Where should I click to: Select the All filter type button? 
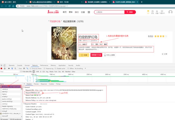pyautogui.click(x=34, y=71)
